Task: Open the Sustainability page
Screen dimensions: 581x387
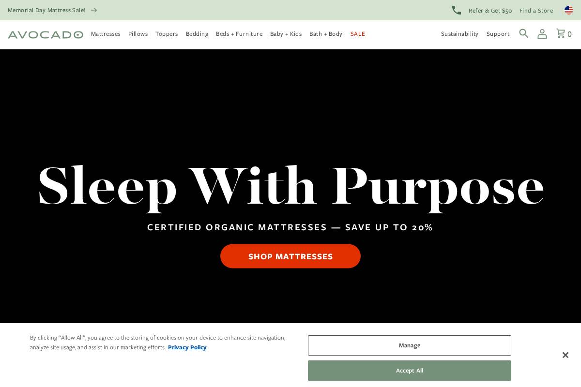Action: (x=459, y=34)
